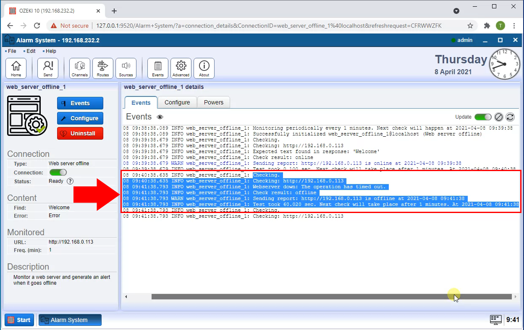524x330 pixels.
Task: Switch to the Powers tab
Action: point(214,102)
